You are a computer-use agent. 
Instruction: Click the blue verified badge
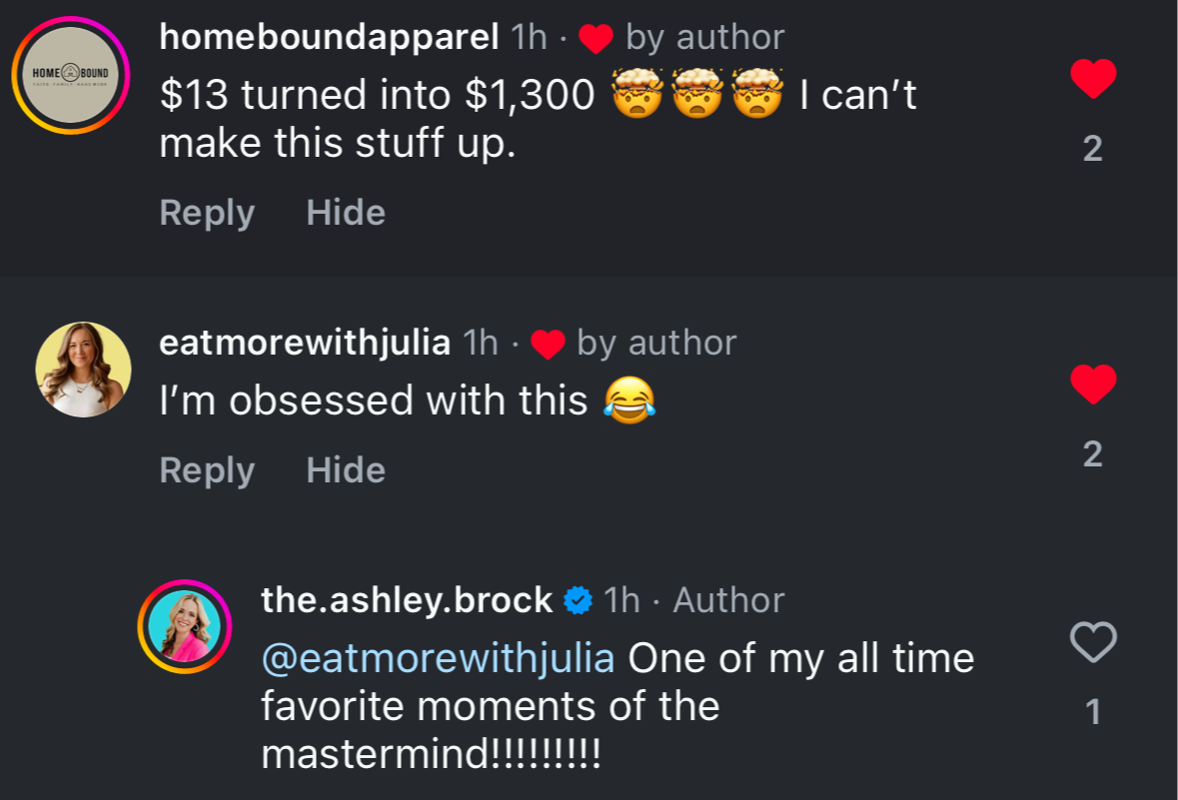[x=578, y=600]
